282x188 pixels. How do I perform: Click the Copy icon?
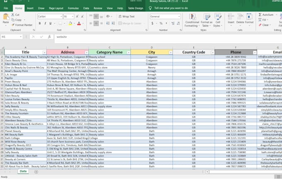point(13,20)
